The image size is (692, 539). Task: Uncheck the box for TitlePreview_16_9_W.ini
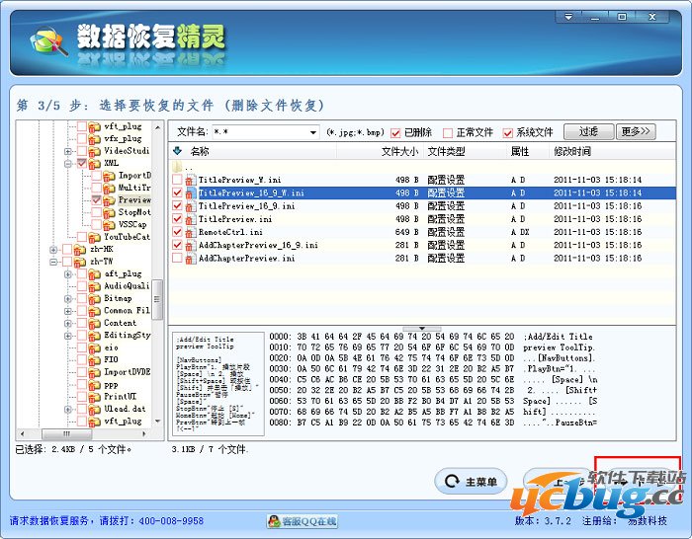pos(177,193)
